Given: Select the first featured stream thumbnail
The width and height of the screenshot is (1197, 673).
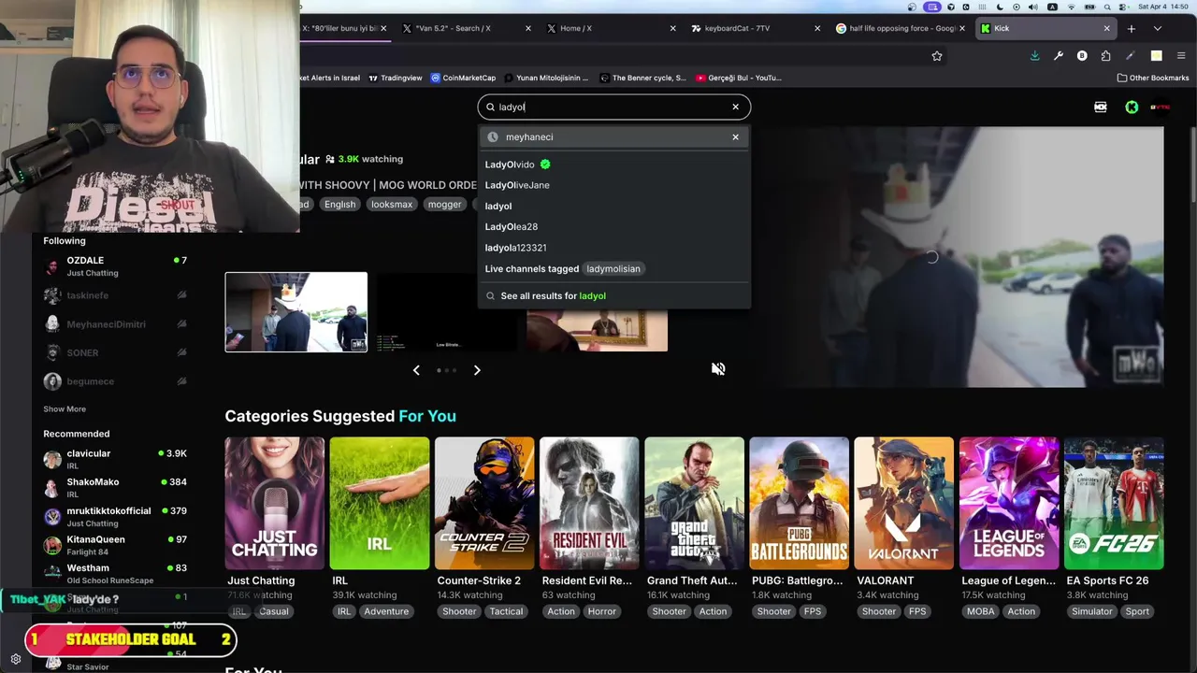Looking at the screenshot, I should pos(296,312).
